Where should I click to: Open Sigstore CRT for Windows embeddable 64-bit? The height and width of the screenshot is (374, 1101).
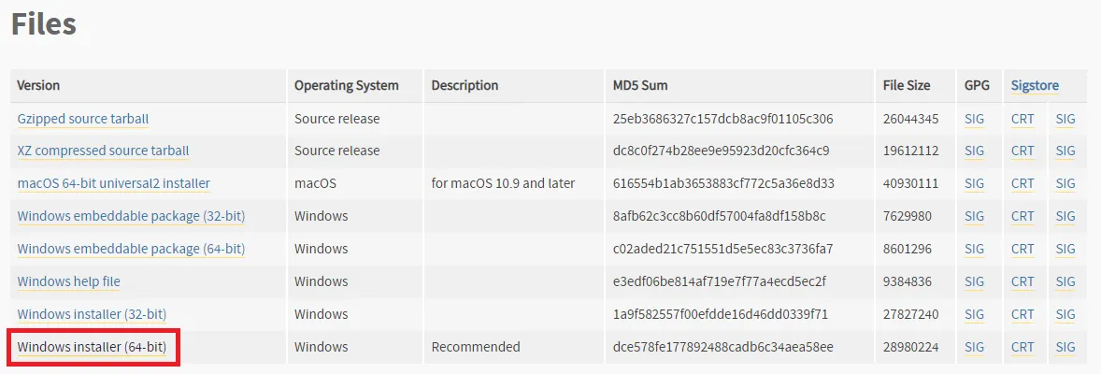pos(1022,249)
